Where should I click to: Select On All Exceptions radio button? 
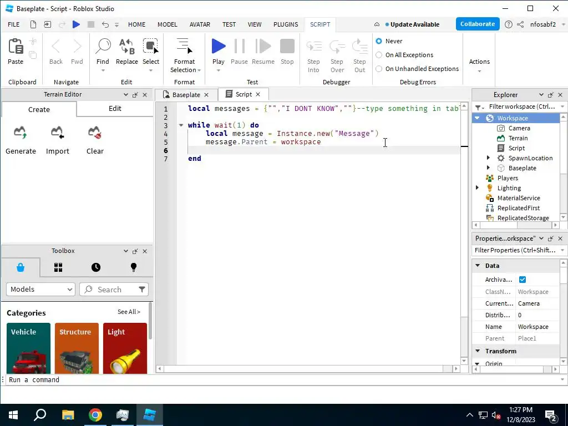click(x=379, y=55)
